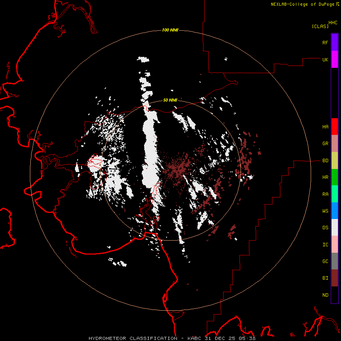This screenshot has height=341, width=341.
Task: Pick the RA light-green legend swatch
Action: tap(335, 194)
